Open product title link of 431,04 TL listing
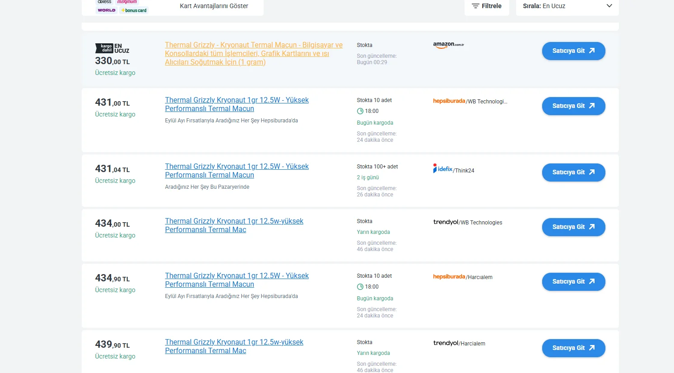The width and height of the screenshot is (674, 373). pos(237,171)
